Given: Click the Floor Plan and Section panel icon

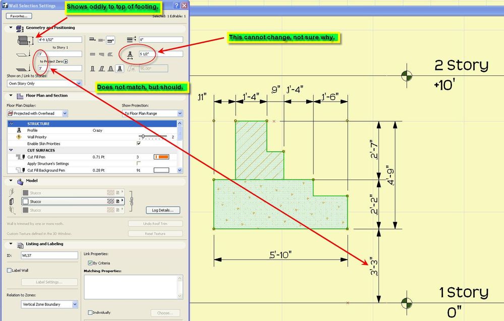Looking at the screenshot, I should pos(20,96).
